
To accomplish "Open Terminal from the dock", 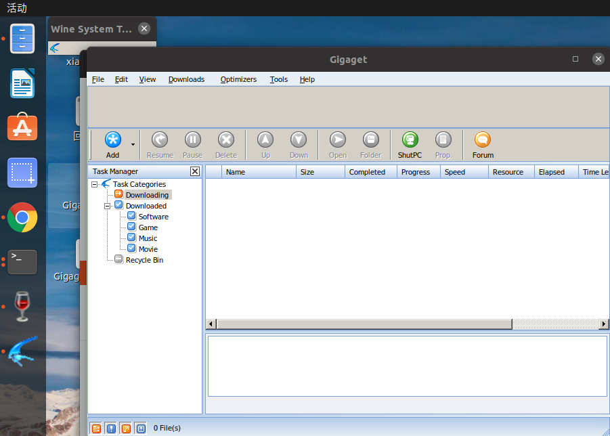I will [22, 262].
